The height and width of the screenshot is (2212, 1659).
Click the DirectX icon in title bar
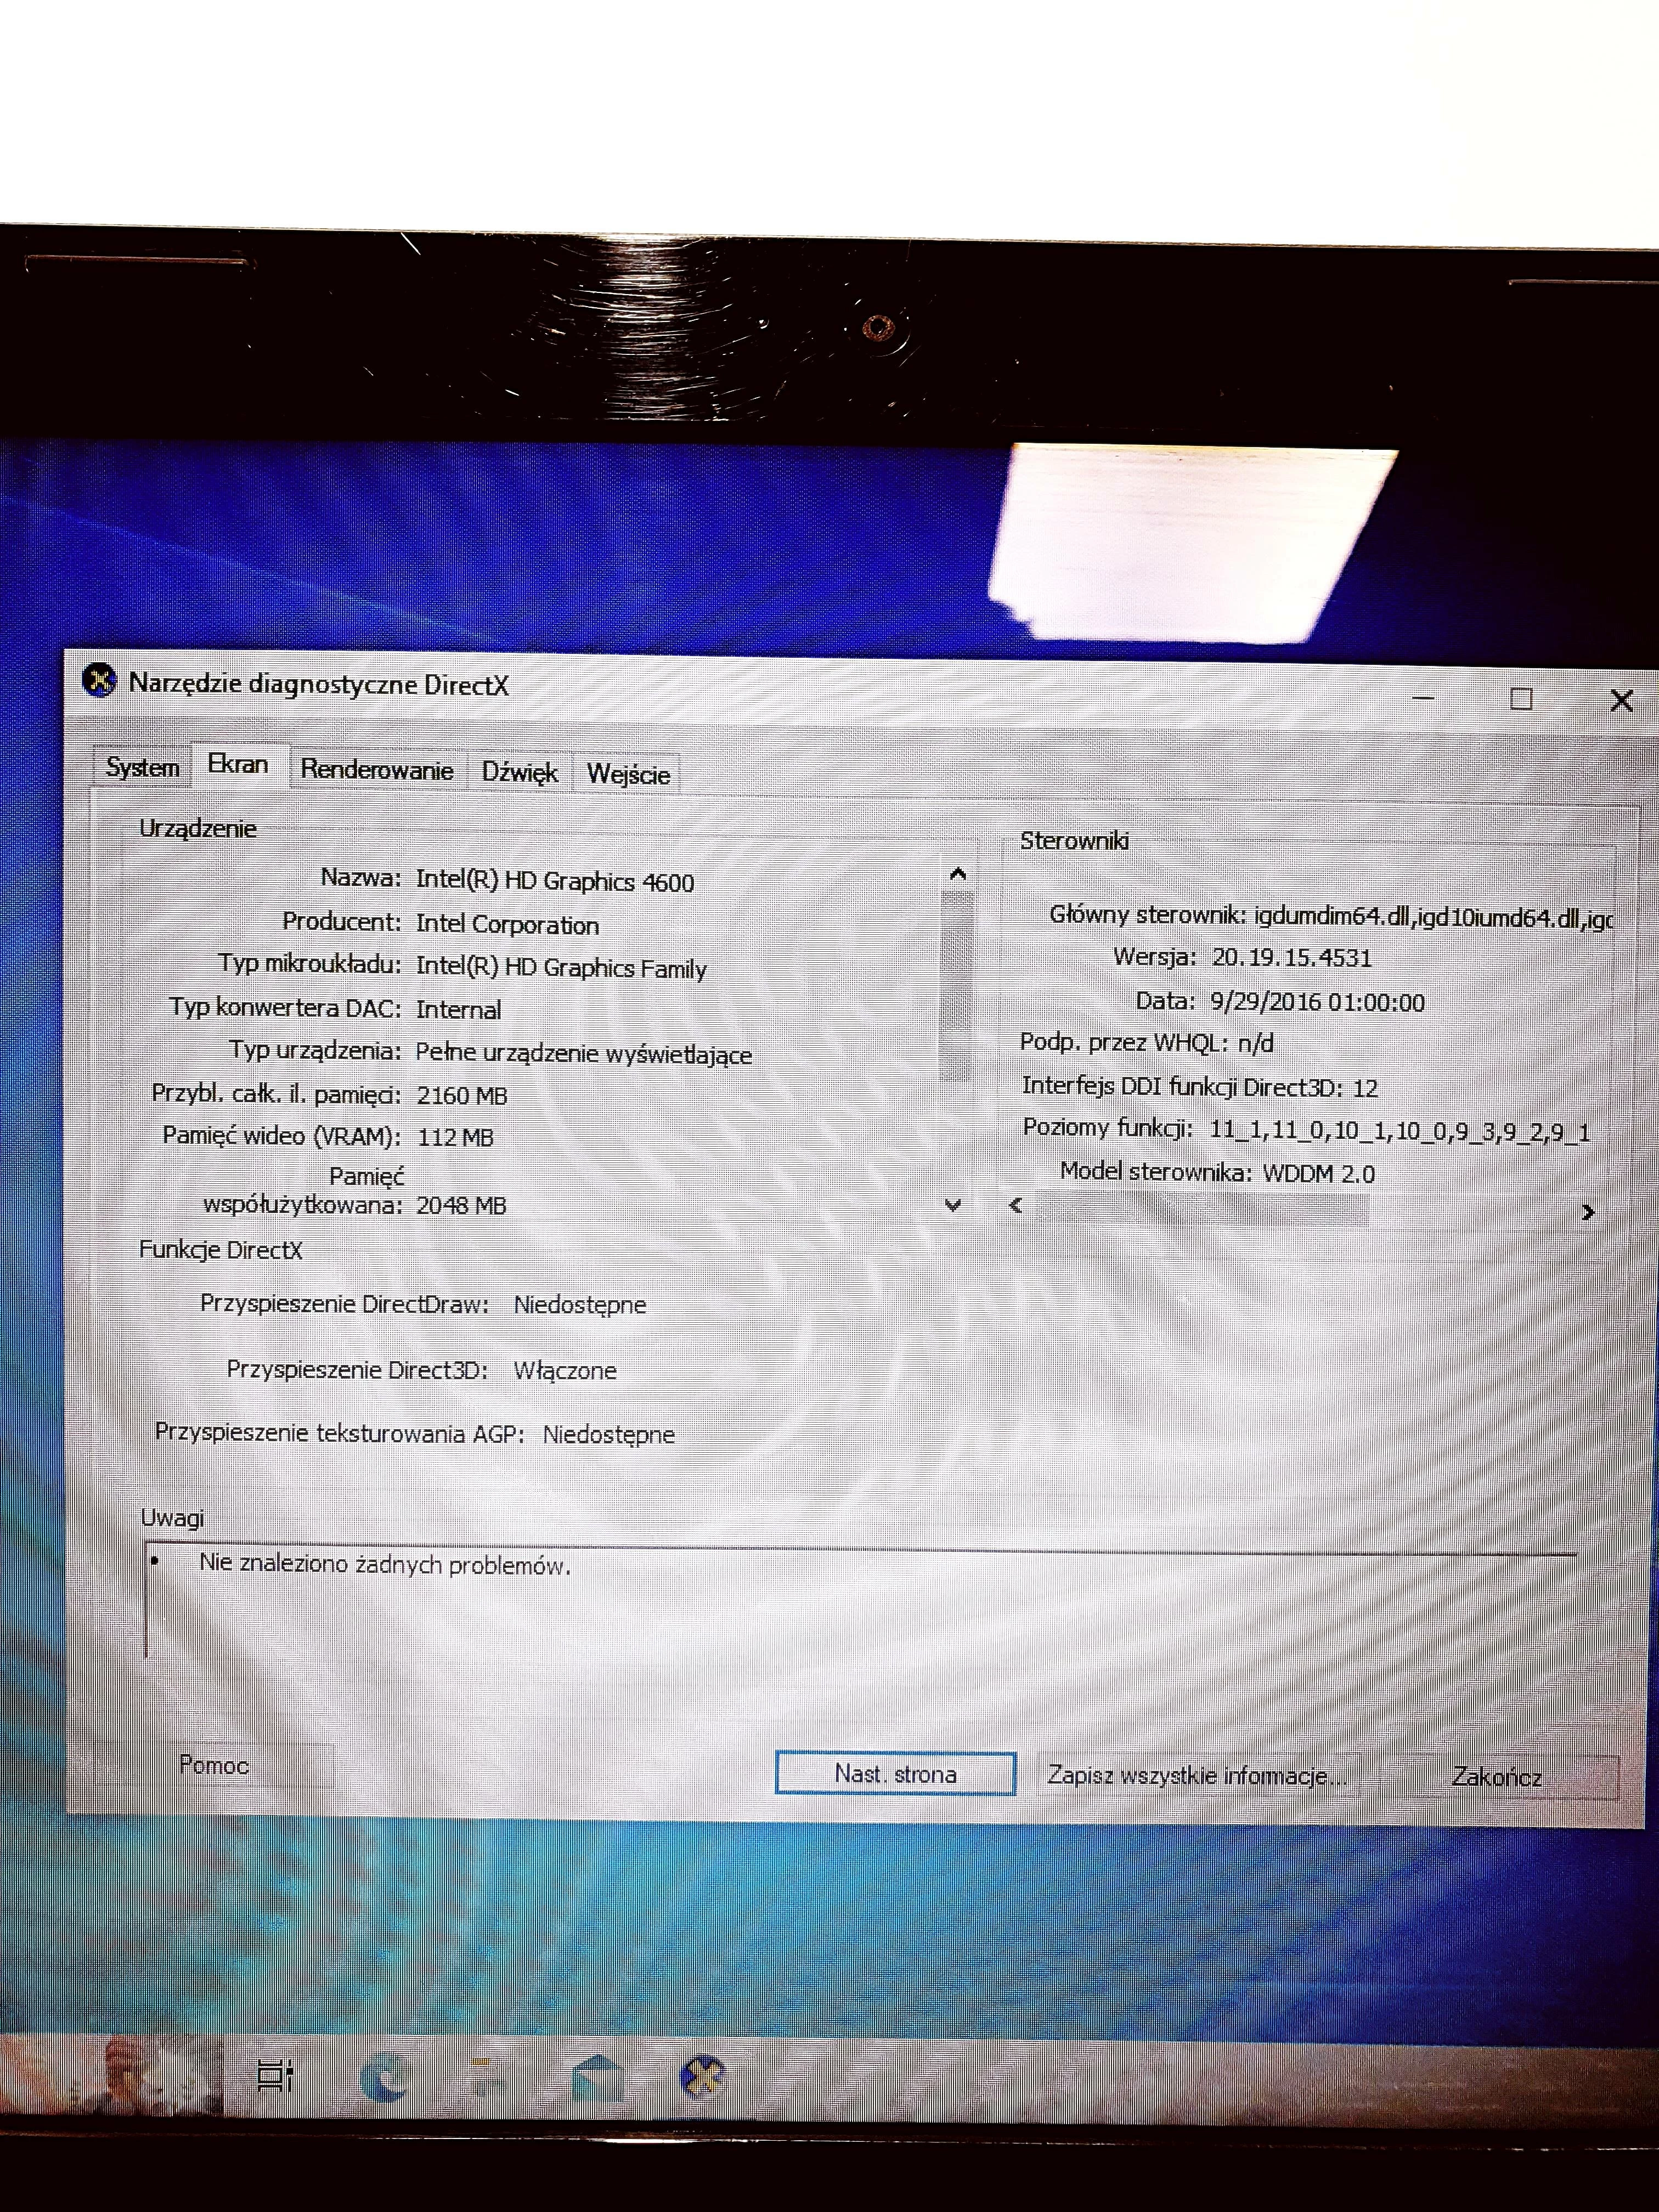click(99, 681)
